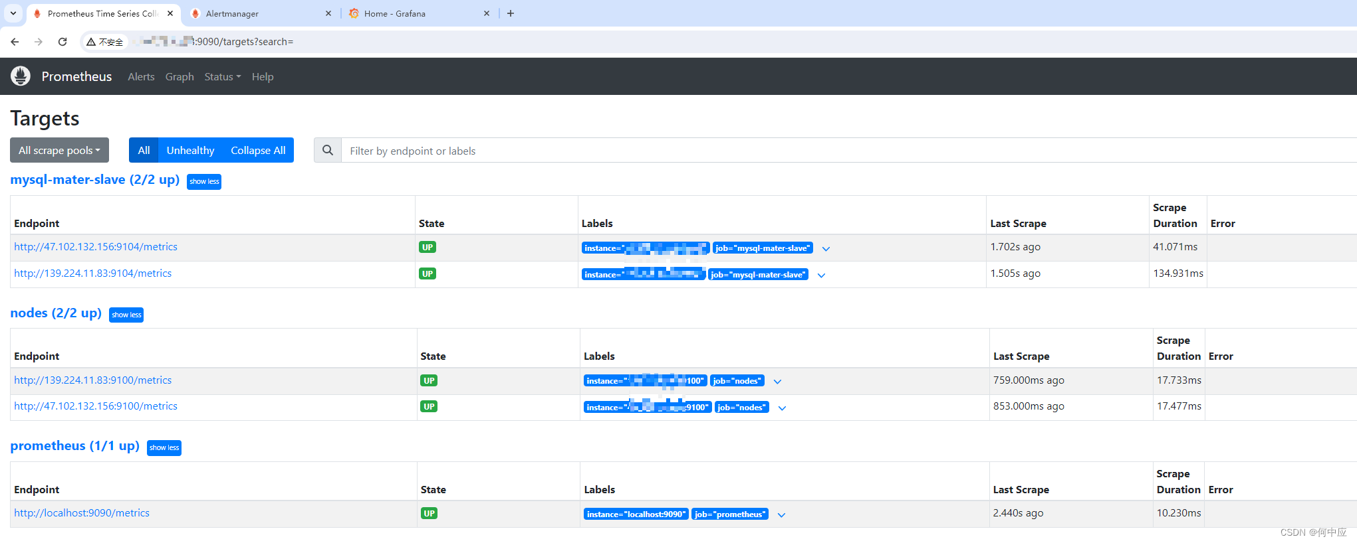Reload the page with refresh icon
The height and width of the screenshot is (543, 1357).
[62, 42]
